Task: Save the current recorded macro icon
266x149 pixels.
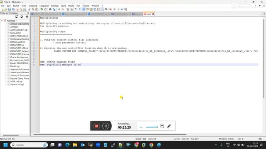Action: [x=126, y=9]
